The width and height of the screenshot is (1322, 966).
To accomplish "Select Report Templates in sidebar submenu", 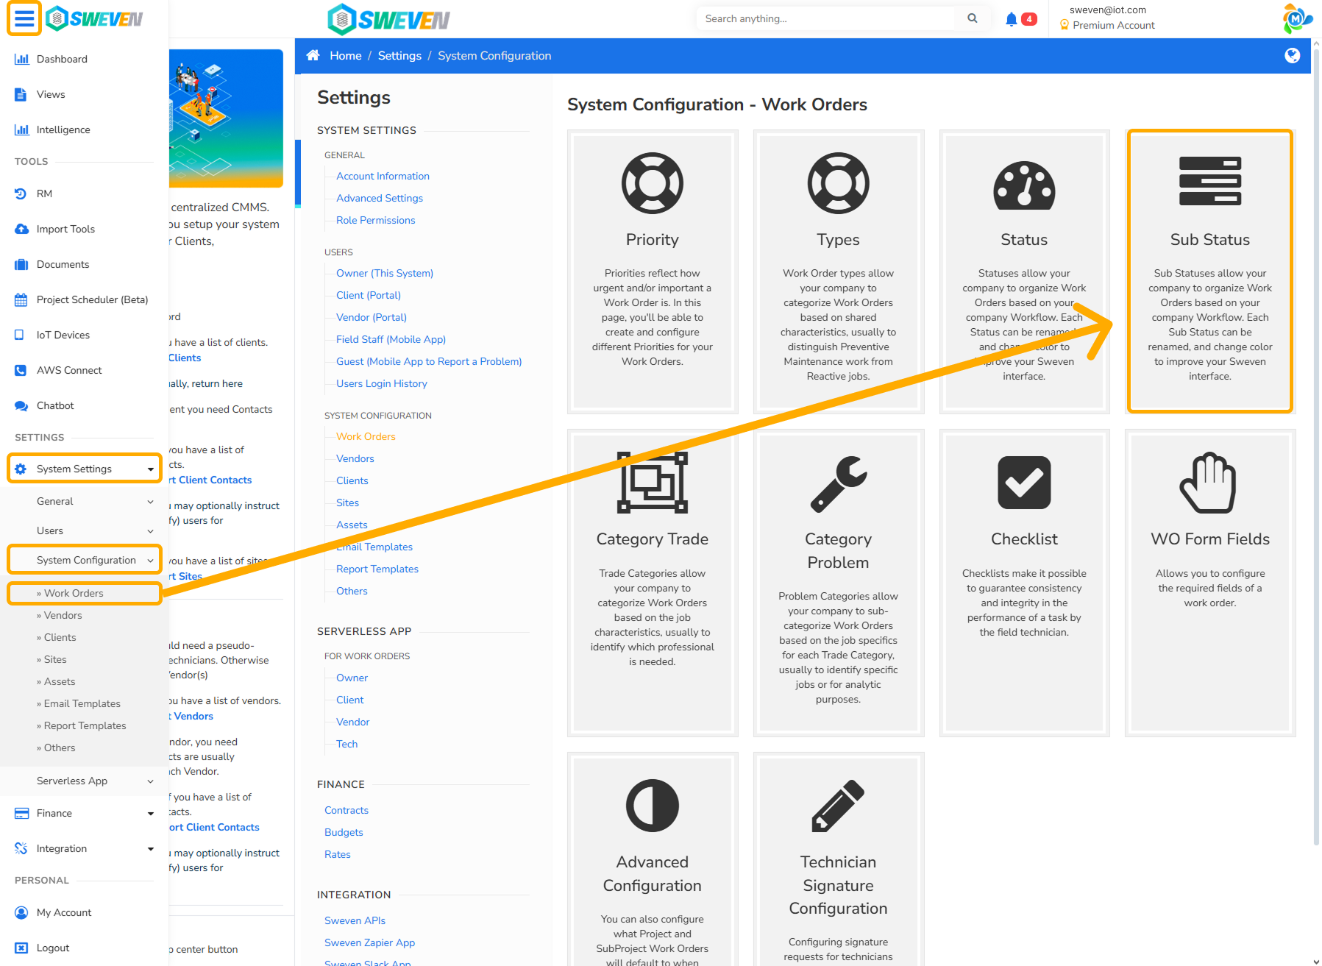I will click(85, 725).
